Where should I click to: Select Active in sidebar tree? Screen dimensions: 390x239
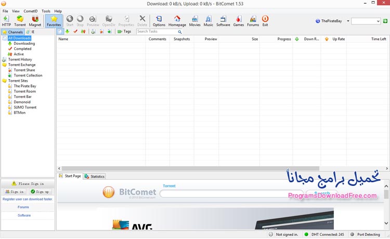[x=19, y=54]
